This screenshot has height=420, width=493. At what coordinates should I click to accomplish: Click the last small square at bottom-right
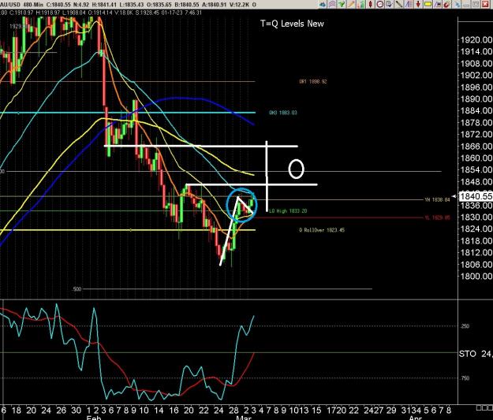(x=488, y=407)
